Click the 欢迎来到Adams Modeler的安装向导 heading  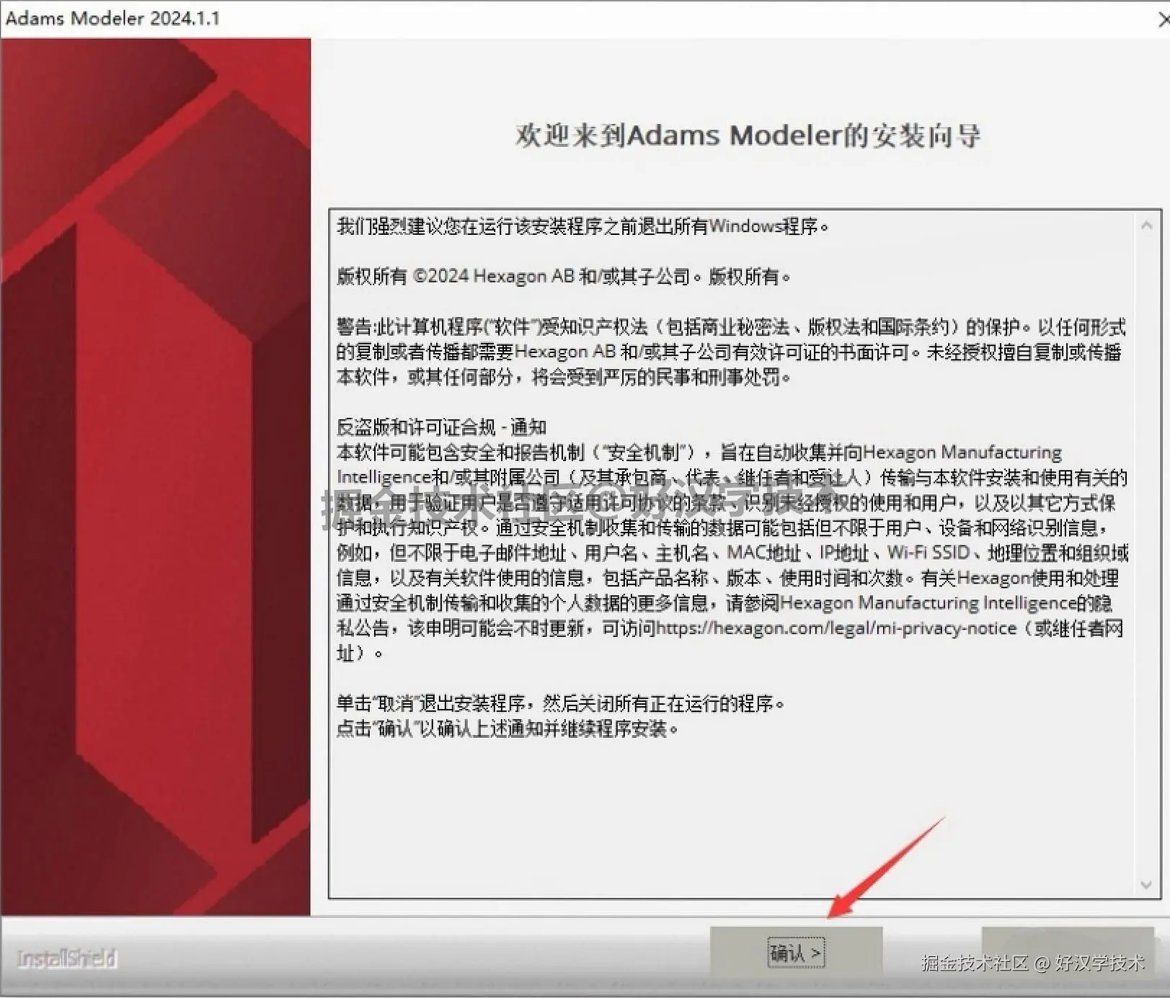pyautogui.click(x=748, y=136)
